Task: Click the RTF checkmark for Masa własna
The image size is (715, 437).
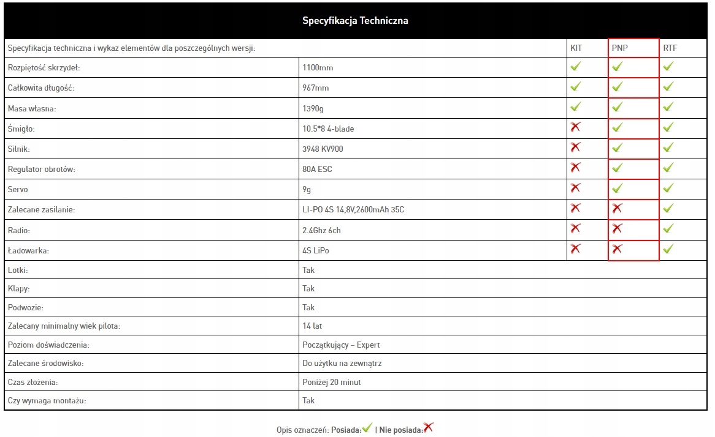Action: click(x=668, y=107)
